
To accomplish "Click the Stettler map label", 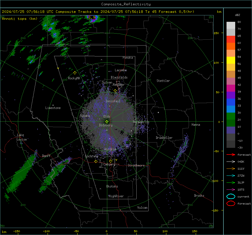I will [163, 81].
